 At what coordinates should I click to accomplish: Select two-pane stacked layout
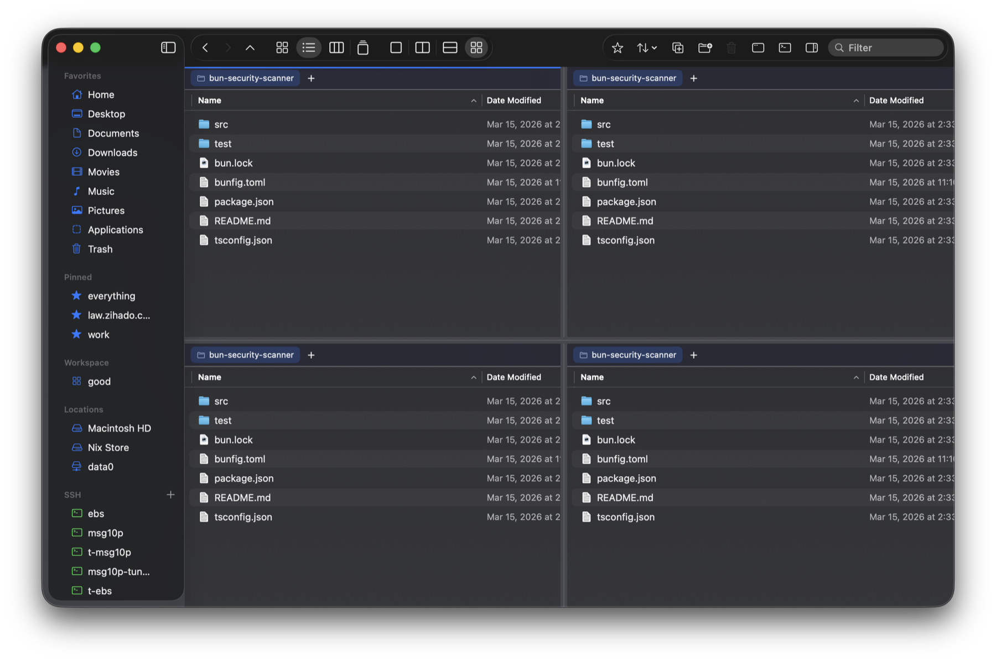[450, 48]
